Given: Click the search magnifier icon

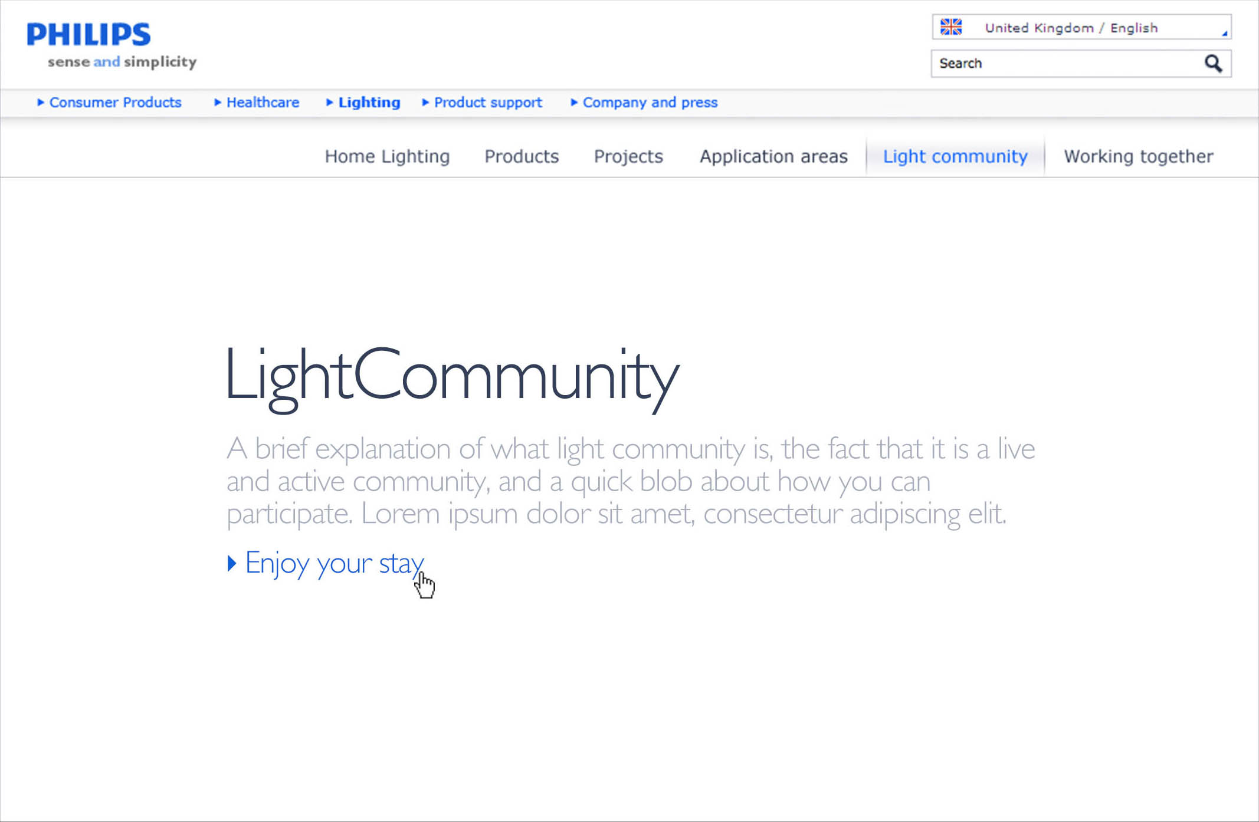Looking at the screenshot, I should pos(1212,63).
